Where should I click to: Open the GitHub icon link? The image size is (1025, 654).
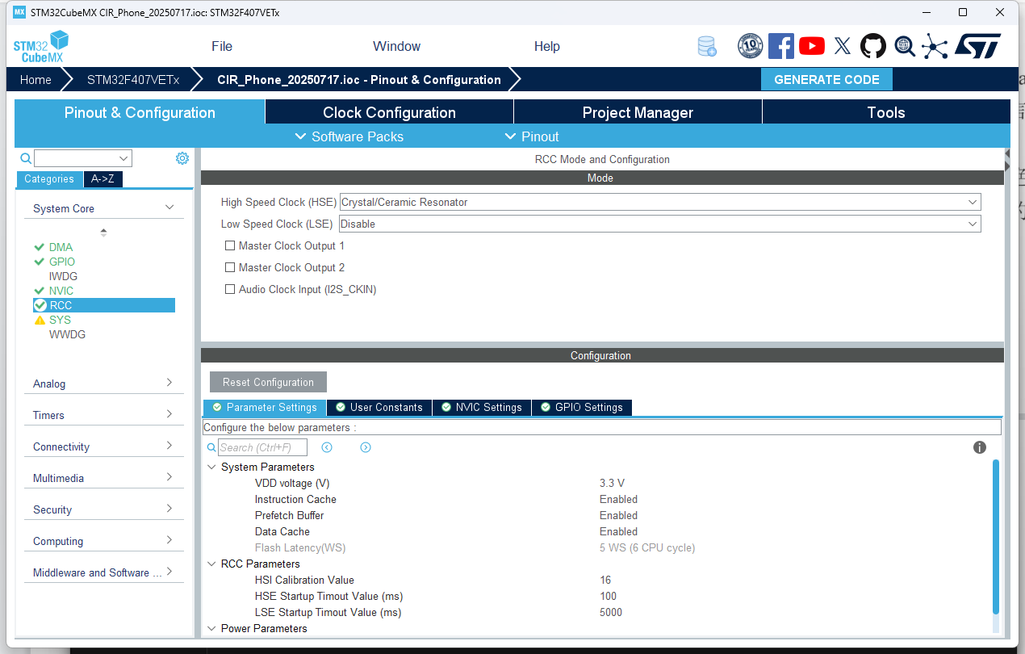[873, 46]
